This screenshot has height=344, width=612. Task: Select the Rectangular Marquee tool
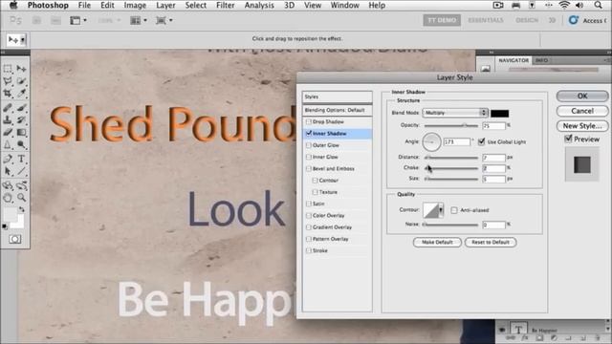(x=8, y=69)
